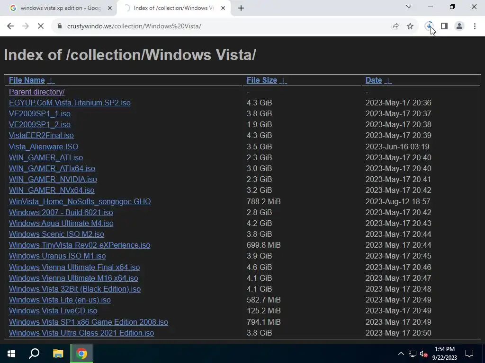485x363 pixels.
Task: Open the taskbar clock and date
Action: coord(444,354)
